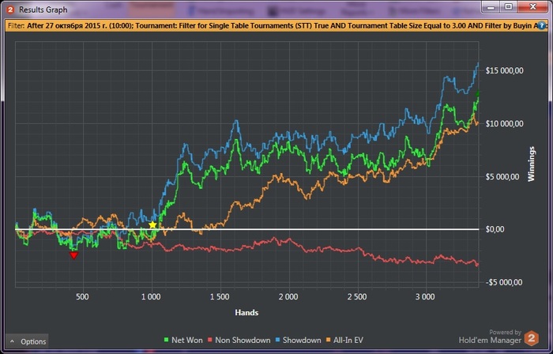The height and width of the screenshot is (354, 553).
Task: Click the blue Showdown color swatch
Action: [278, 341]
